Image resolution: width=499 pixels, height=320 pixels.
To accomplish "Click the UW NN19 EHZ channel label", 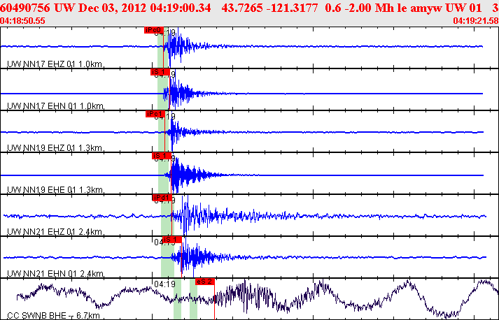I will click(x=55, y=148).
